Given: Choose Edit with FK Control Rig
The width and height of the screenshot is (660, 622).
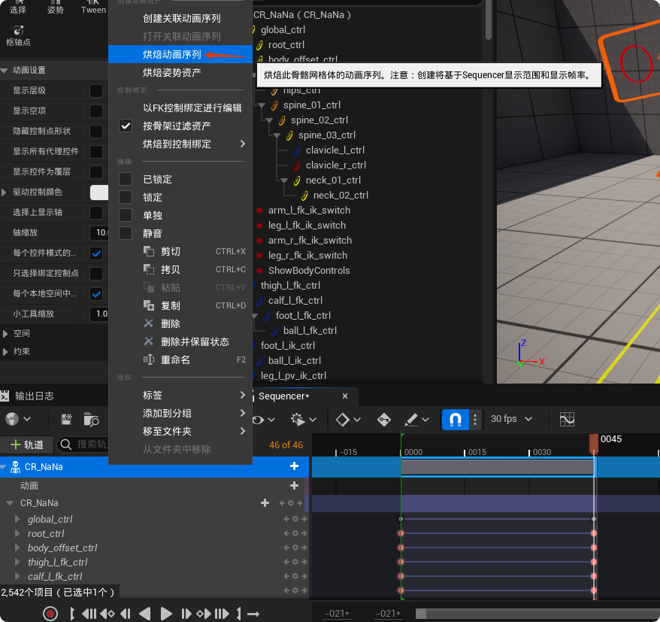Looking at the screenshot, I should click(x=180, y=108).
